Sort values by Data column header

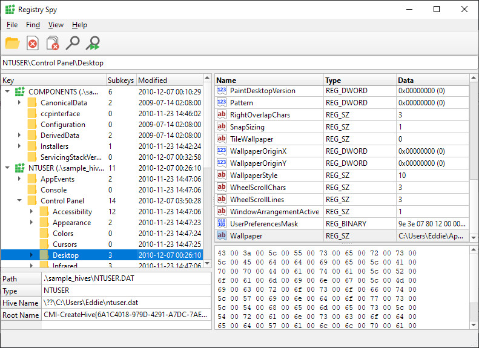click(432, 80)
